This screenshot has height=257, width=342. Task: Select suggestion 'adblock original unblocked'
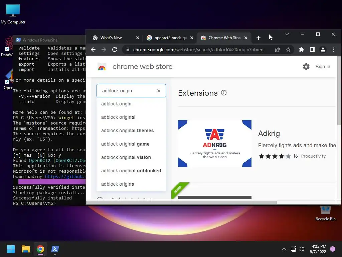pos(131,171)
